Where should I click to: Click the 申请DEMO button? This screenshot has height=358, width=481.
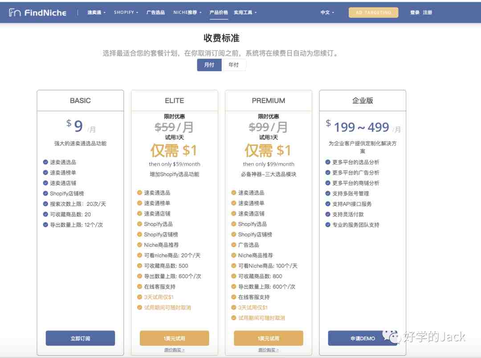[363, 338]
